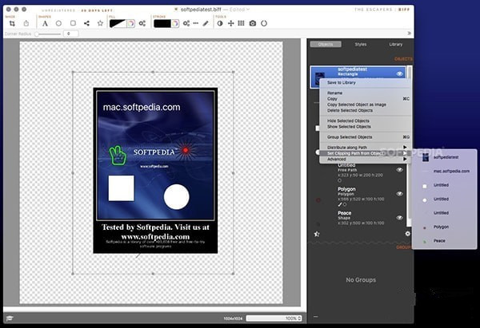
Task: Switch to the Styles tab
Action: click(361, 44)
